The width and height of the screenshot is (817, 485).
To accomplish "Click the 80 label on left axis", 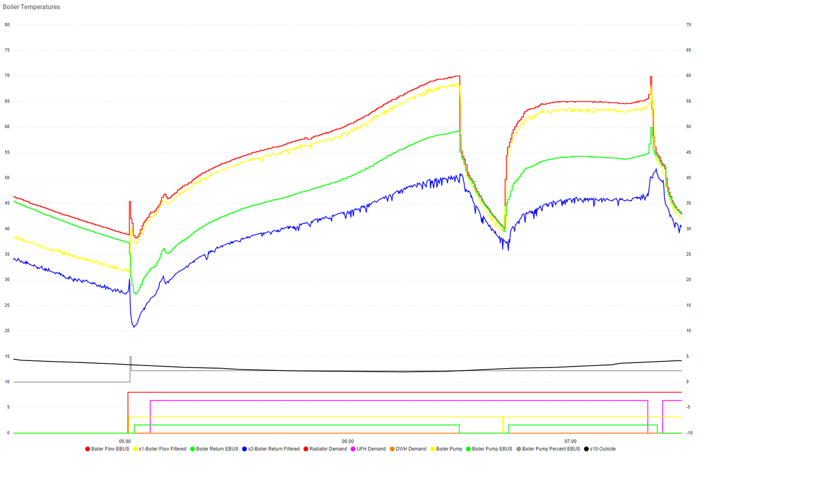I will pos(7,25).
